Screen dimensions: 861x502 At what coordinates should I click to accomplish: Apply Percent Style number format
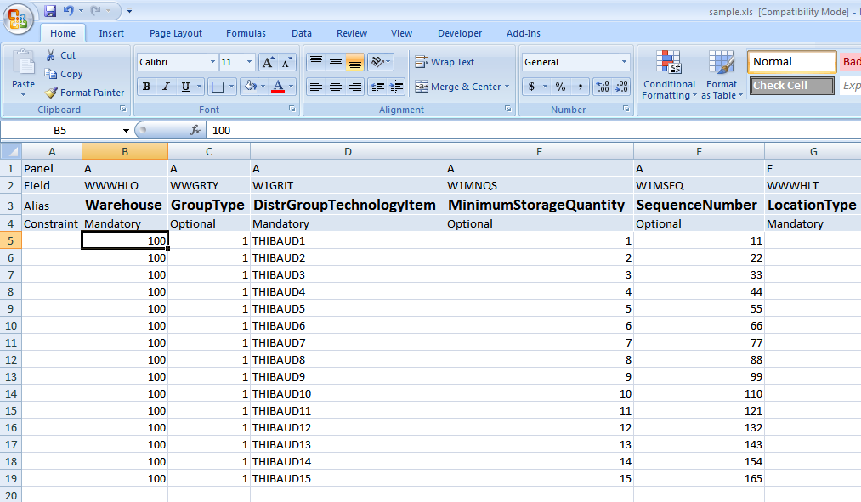point(560,87)
